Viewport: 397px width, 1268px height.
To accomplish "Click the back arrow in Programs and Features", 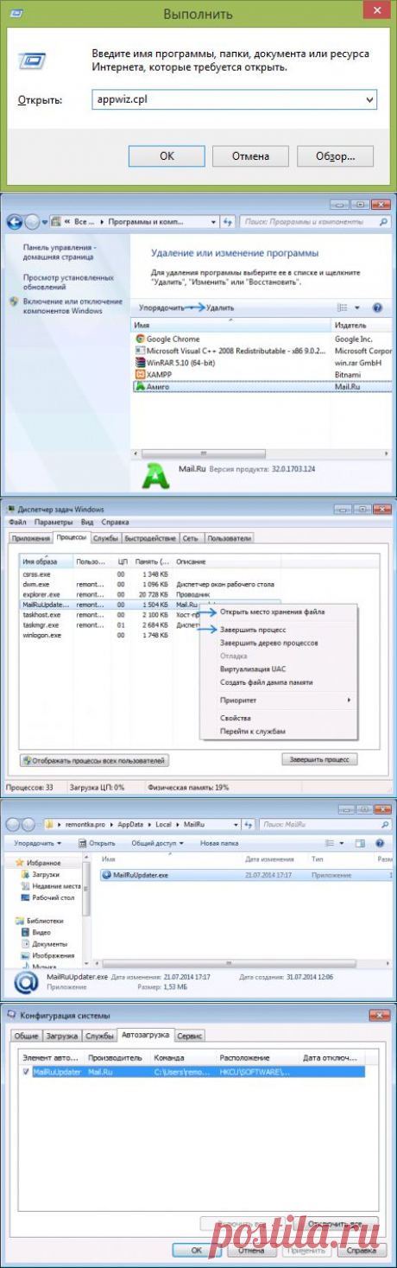I will coord(15,222).
